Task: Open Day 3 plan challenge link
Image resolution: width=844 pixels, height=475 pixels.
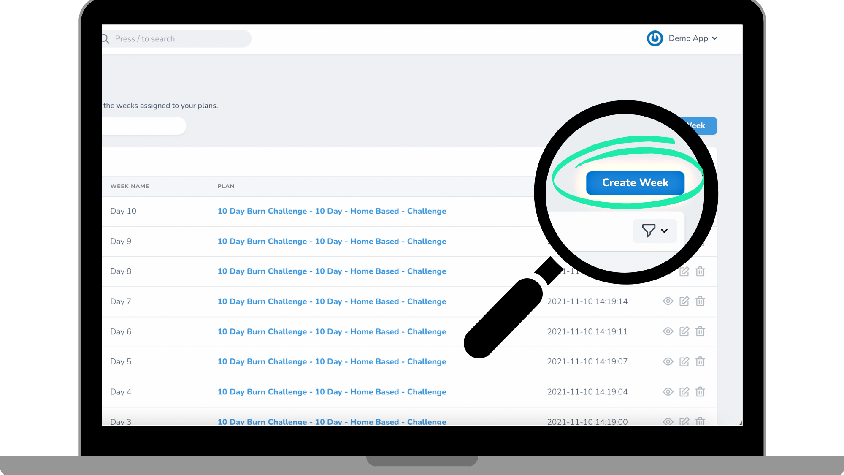Action: pos(332,421)
